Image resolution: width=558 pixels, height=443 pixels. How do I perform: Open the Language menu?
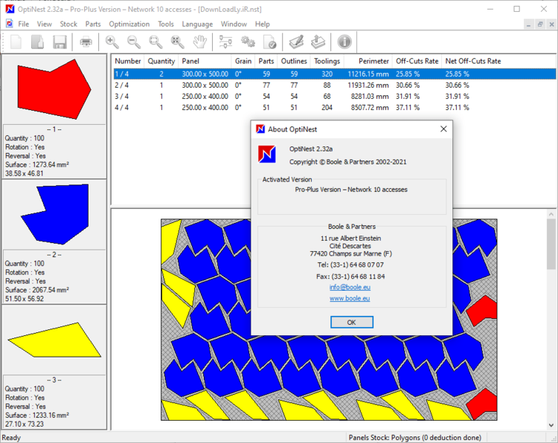[197, 24]
